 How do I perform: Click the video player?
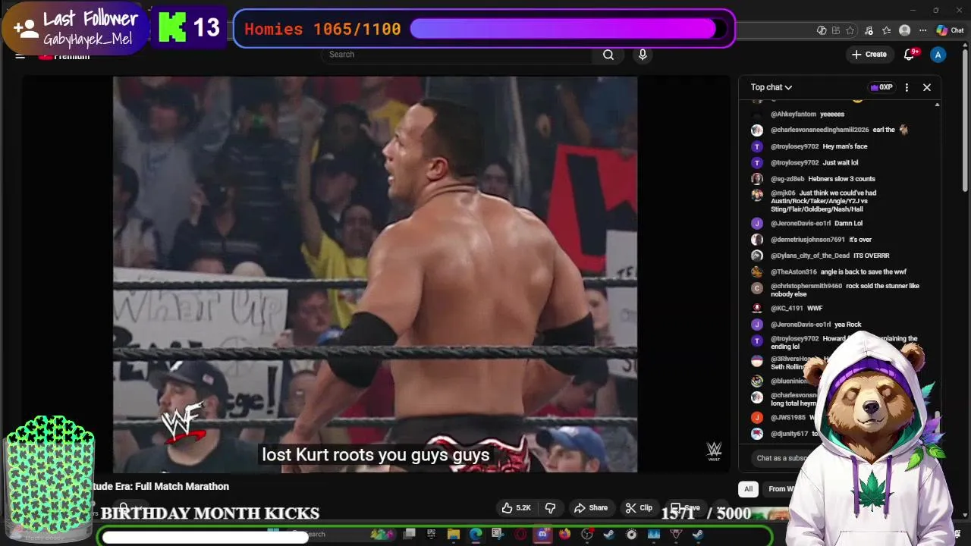coord(375,274)
